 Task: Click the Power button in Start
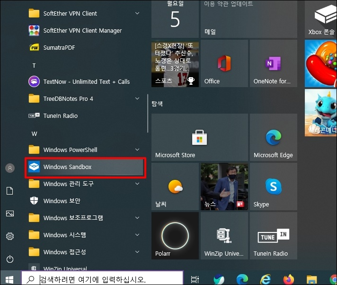point(10,259)
